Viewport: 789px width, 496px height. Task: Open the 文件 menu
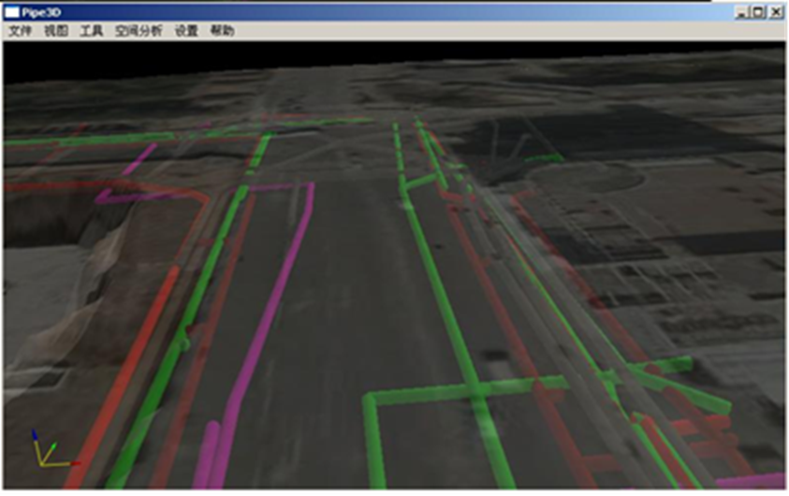[20, 31]
